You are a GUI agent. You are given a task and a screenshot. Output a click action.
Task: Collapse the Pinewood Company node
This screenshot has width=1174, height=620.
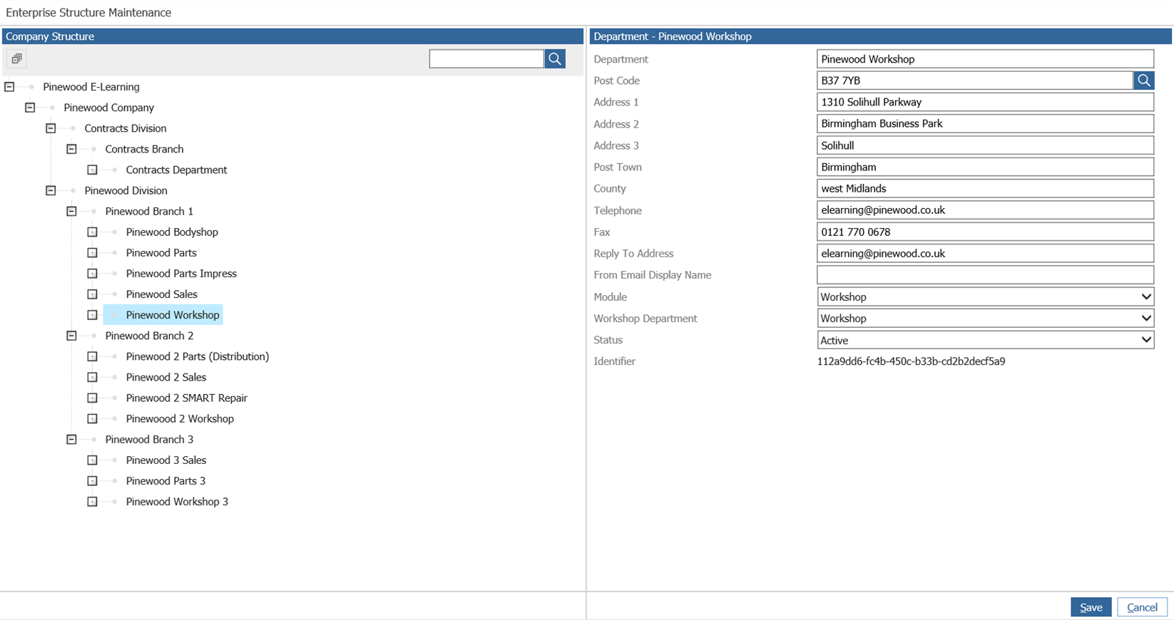(30, 108)
